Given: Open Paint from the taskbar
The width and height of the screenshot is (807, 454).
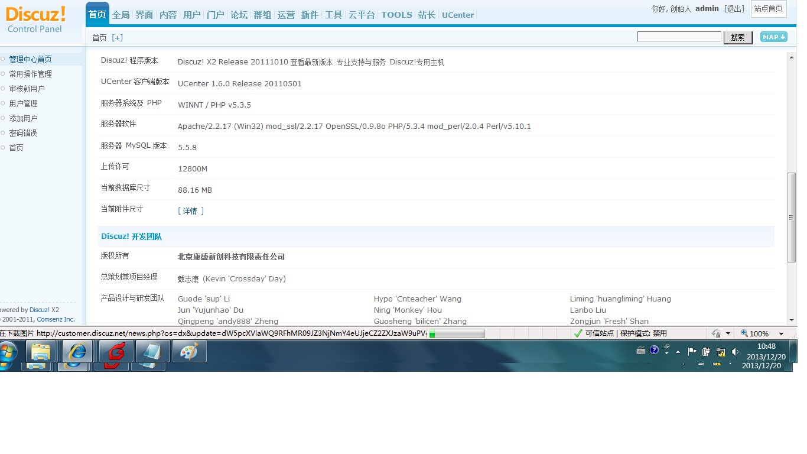Looking at the screenshot, I should [190, 352].
